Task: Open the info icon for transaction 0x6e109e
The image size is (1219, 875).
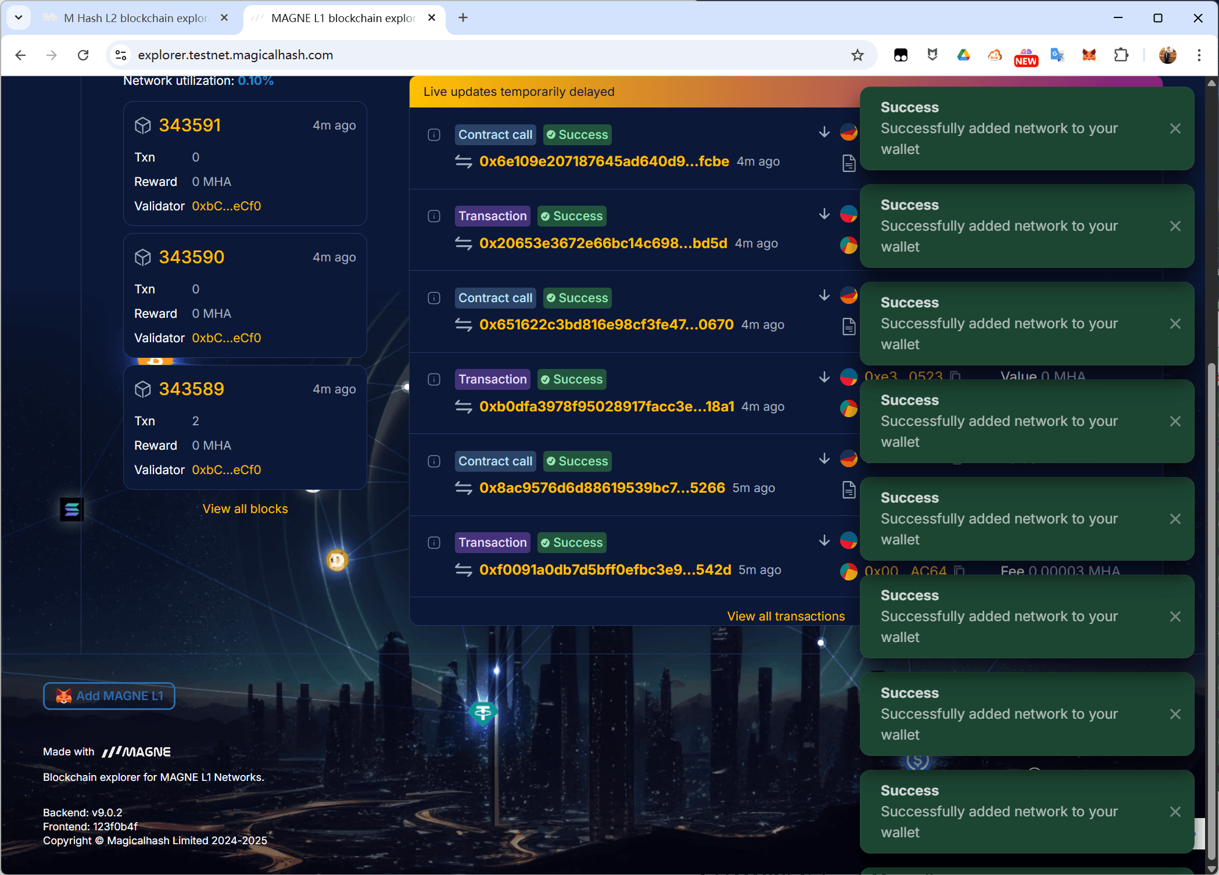Action: [x=434, y=135]
